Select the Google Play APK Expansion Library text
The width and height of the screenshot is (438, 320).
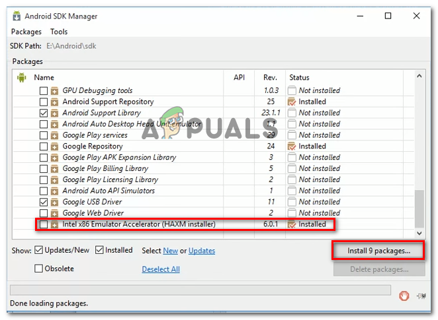(x=119, y=157)
